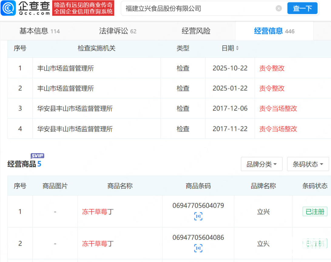Click barcode scan icon under 06947705604086
Viewport: 331px width, 262px height.
click(x=198, y=248)
